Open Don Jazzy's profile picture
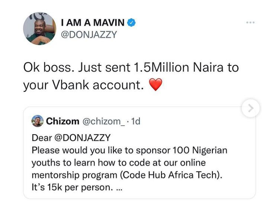This screenshot has width=279, height=206. (x=39, y=29)
